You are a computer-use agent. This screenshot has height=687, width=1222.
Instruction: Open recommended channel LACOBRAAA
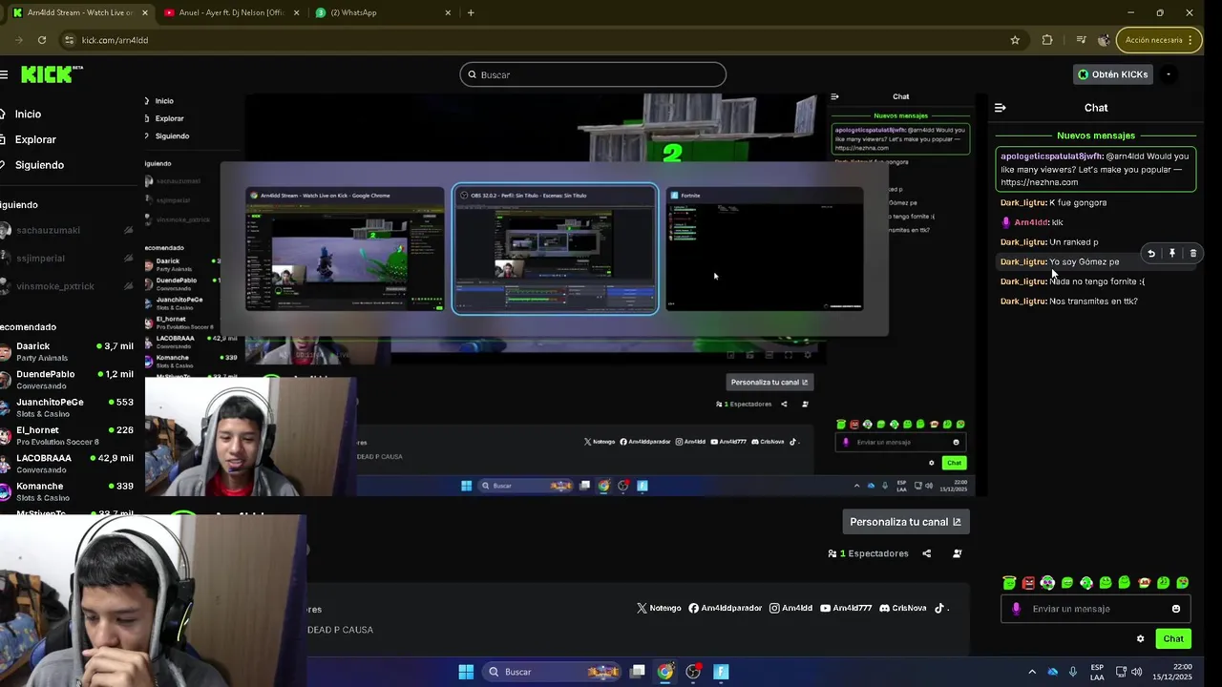point(69,463)
